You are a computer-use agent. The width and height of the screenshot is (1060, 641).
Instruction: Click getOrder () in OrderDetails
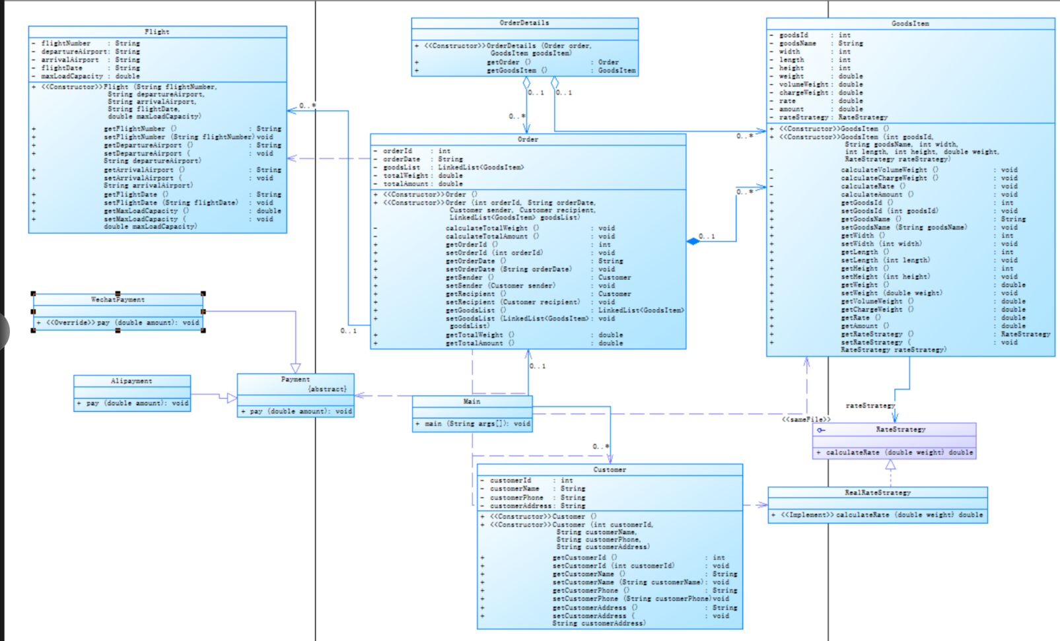pos(509,63)
